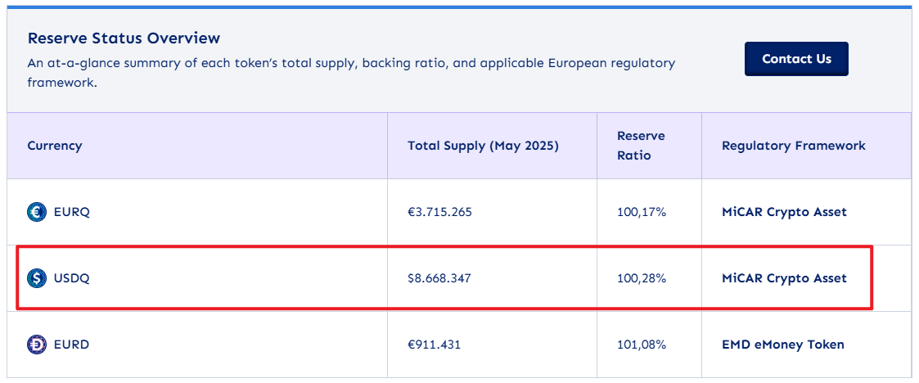Screen dimensions: 919x383
Task: Click the Contact Us button
Action: 796,59
